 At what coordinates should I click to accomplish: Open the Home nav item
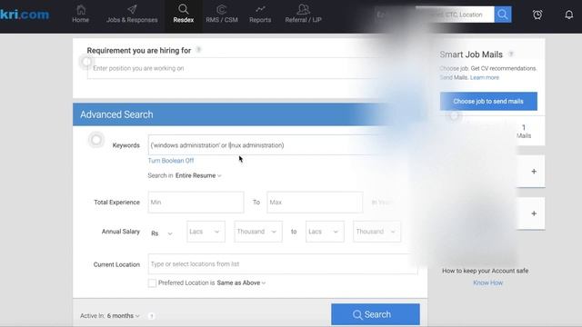tap(81, 15)
